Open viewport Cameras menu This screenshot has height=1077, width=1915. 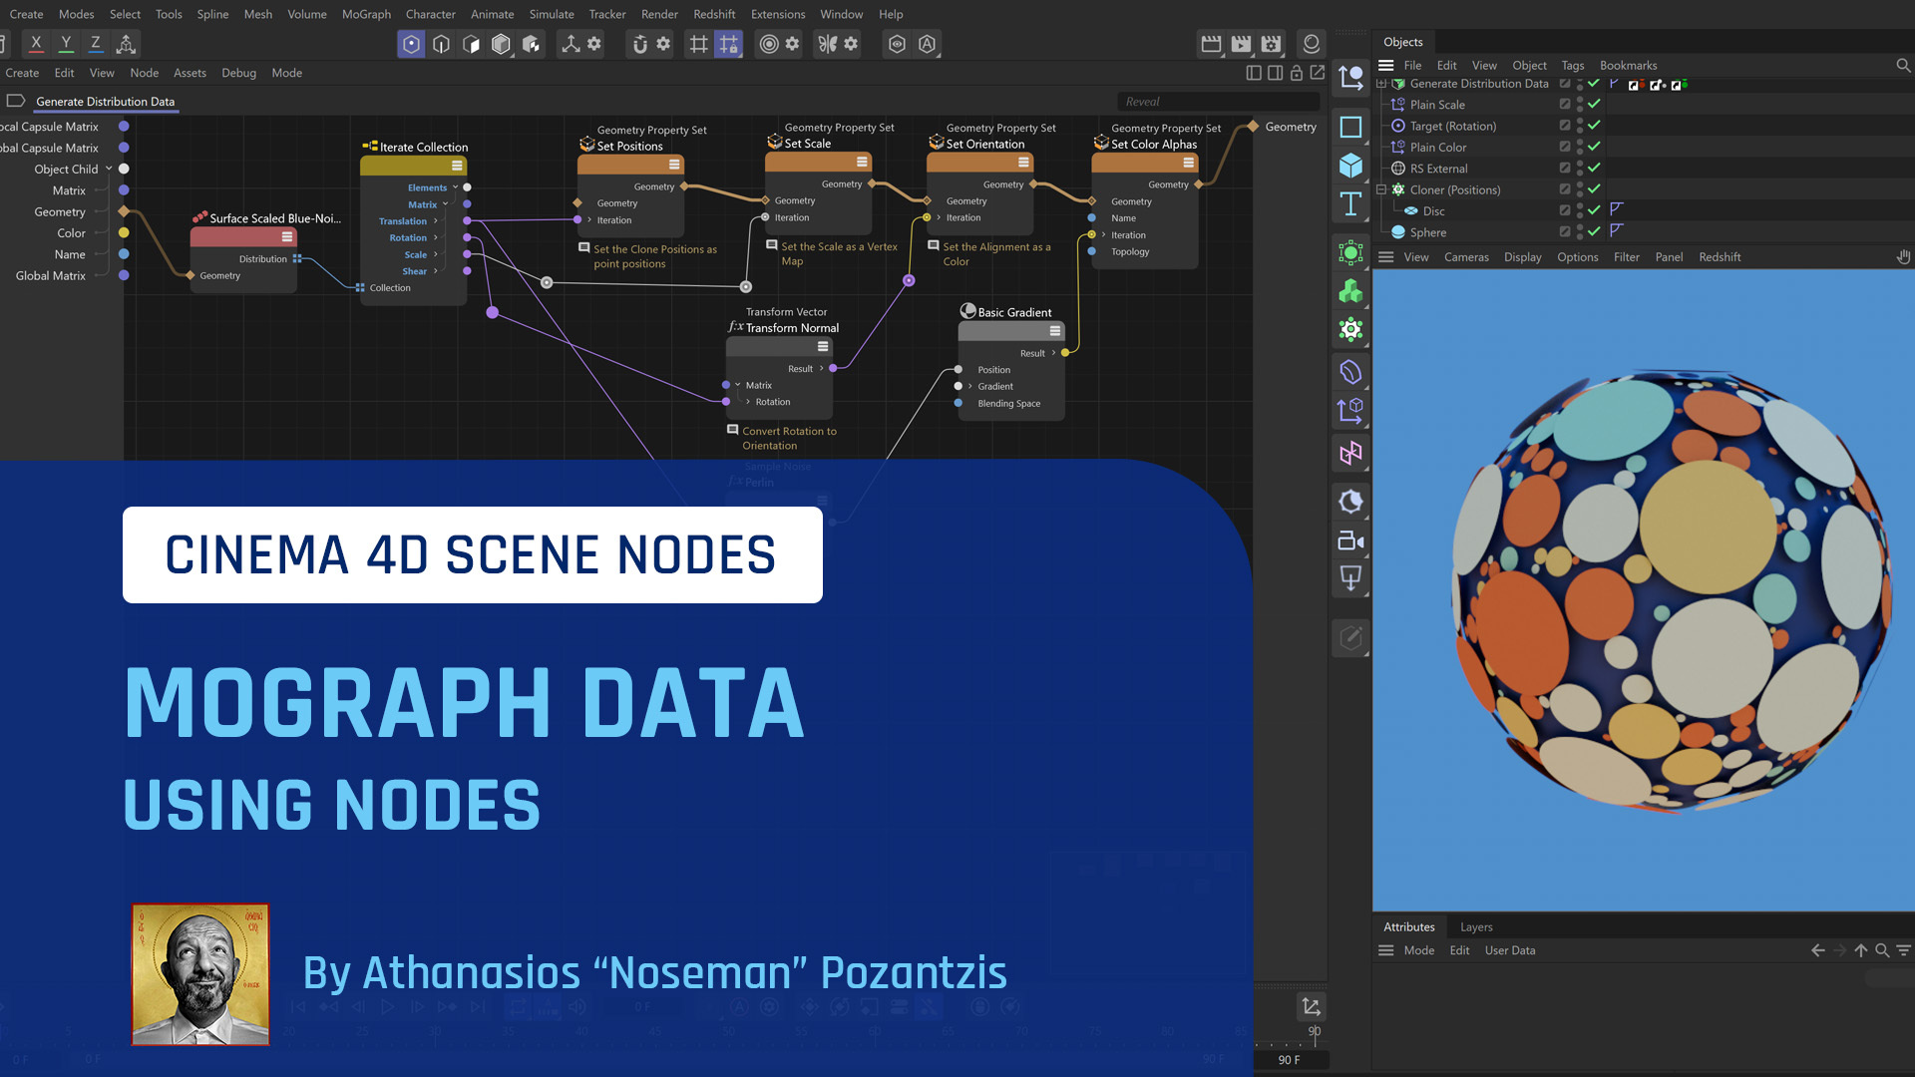1466,257
